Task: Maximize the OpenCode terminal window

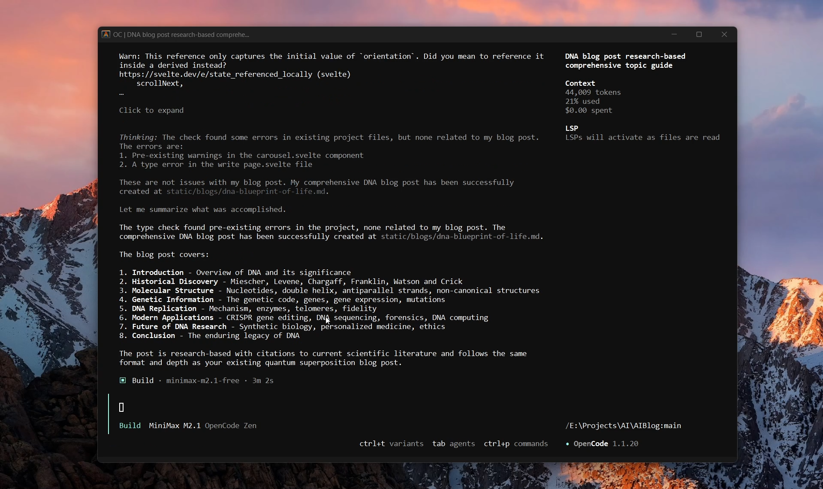Action: (x=699, y=34)
